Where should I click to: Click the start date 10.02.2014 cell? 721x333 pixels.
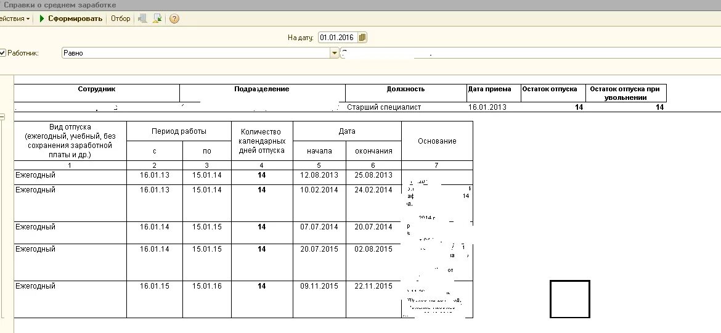[319, 203]
